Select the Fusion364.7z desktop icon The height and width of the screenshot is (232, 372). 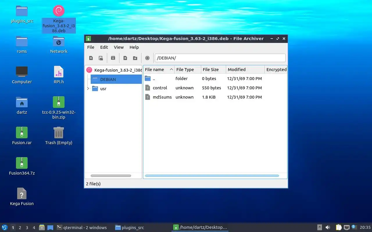point(22,167)
